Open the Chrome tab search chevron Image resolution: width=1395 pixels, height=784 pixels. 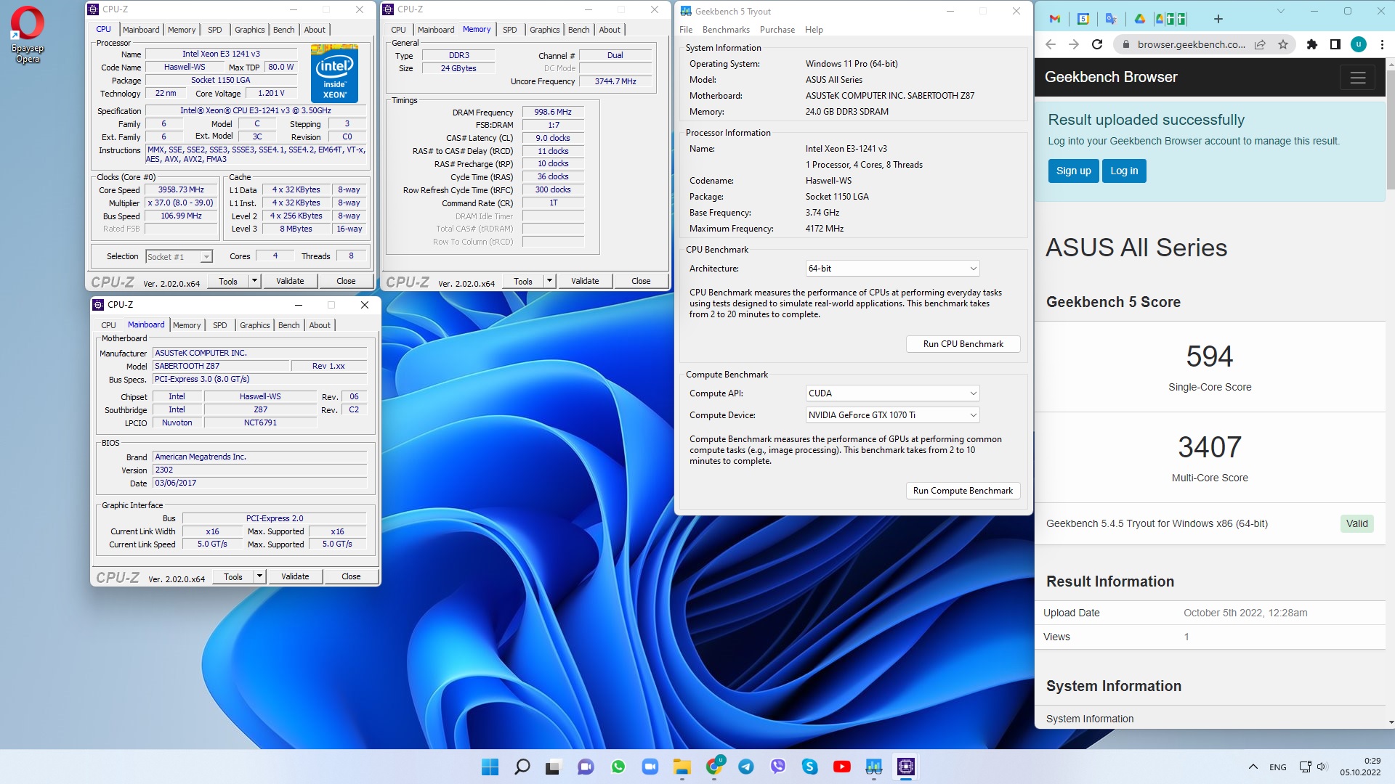coord(1281,11)
